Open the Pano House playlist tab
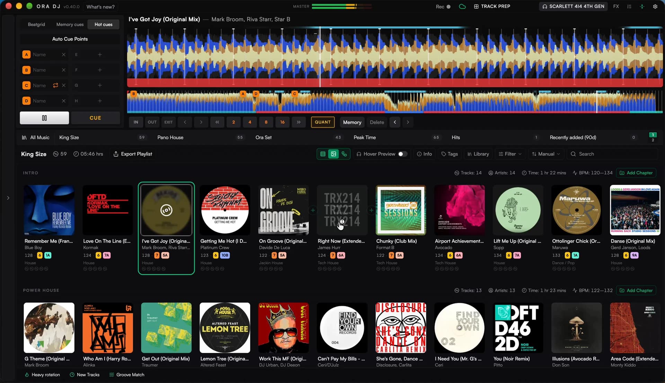 point(200,138)
